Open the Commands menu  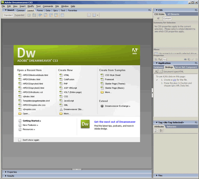(48, 6)
